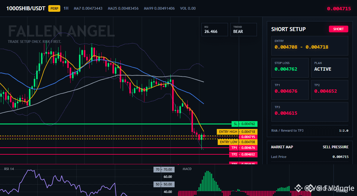Click the PLAN ACTIVE status

pyautogui.click(x=323, y=69)
